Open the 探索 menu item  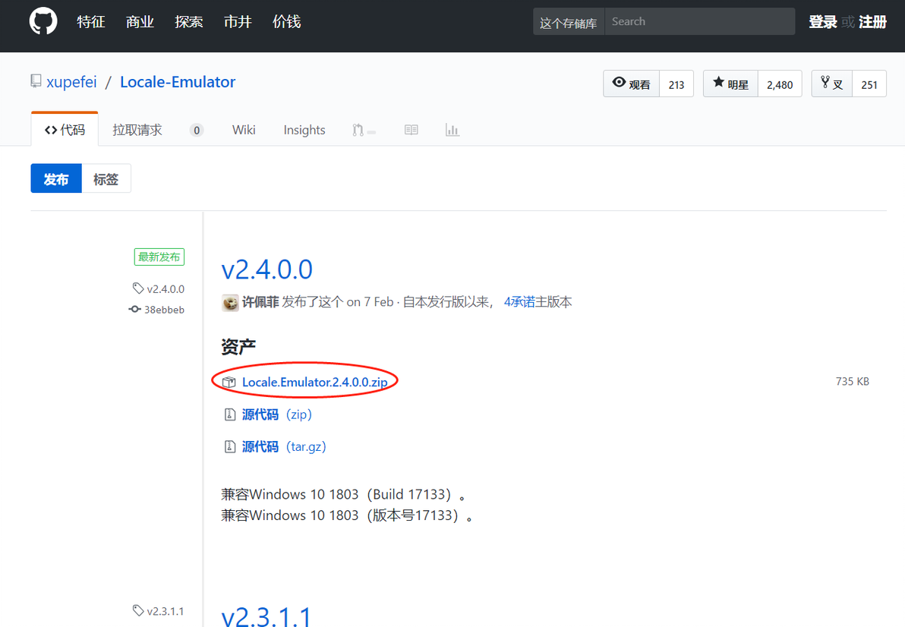click(189, 22)
